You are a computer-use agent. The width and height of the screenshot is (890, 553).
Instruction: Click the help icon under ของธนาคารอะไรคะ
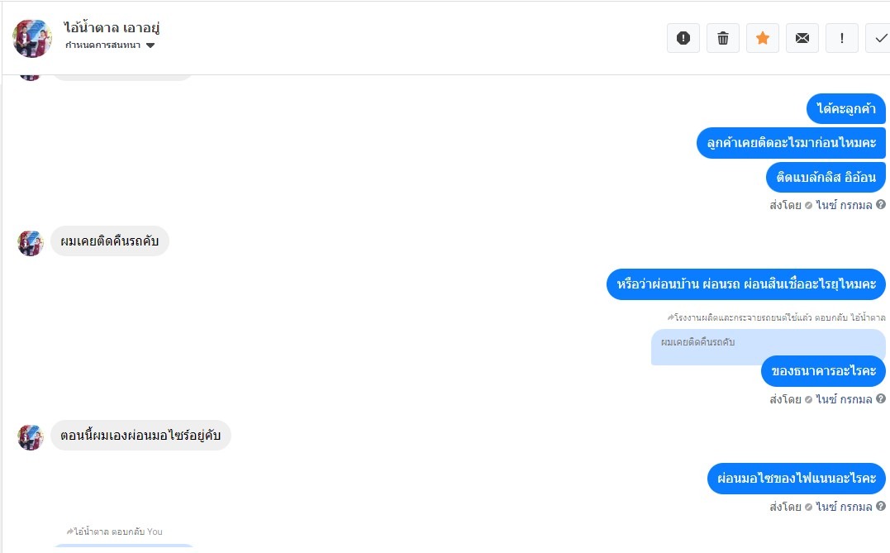click(881, 399)
